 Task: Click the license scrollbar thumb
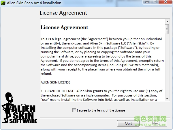click(167, 29)
